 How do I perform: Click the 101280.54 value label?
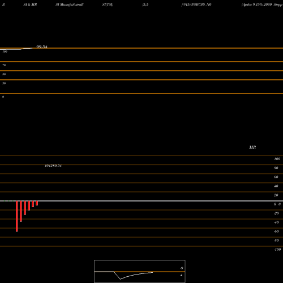click(53, 166)
